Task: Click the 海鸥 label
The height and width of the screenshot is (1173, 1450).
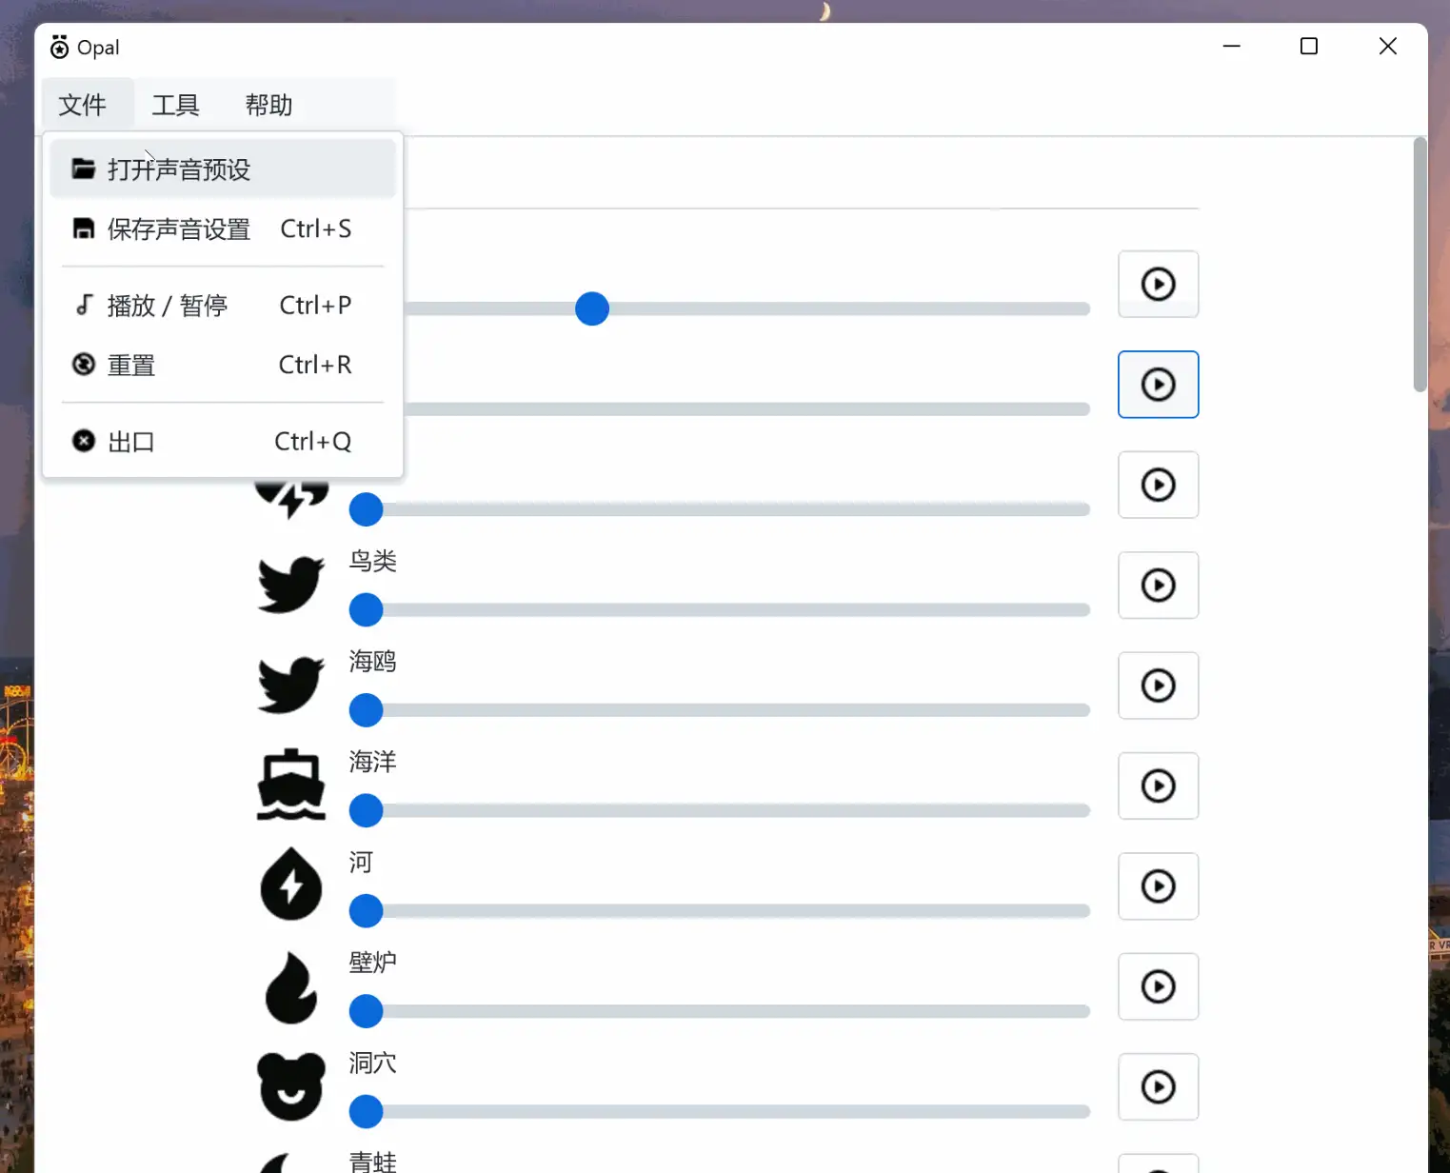Action: (x=372, y=661)
